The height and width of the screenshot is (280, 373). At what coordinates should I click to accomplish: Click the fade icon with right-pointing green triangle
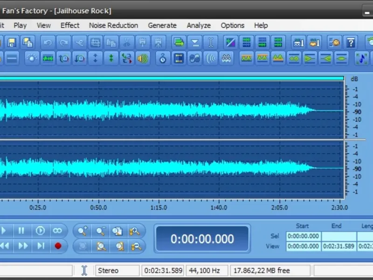tap(310, 58)
